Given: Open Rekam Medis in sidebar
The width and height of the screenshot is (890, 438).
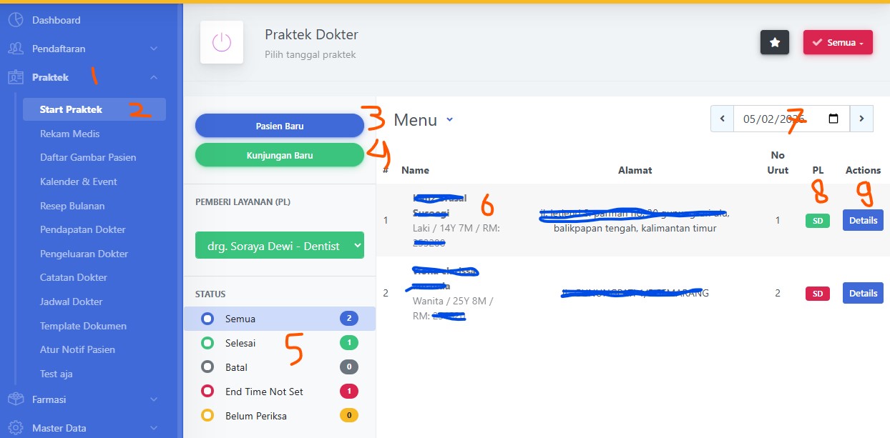Looking at the screenshot, I should click(x=69, y=134).
